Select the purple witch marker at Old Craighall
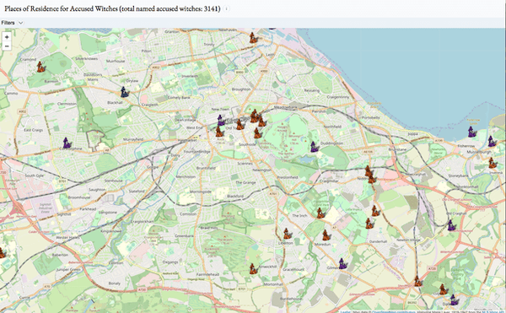 click(x=451, y=225)
